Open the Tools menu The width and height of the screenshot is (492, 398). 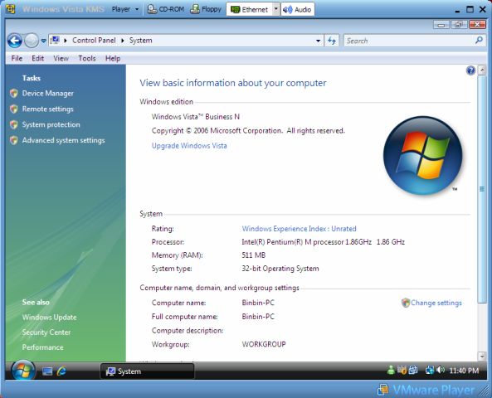click(x=87, y=58)
